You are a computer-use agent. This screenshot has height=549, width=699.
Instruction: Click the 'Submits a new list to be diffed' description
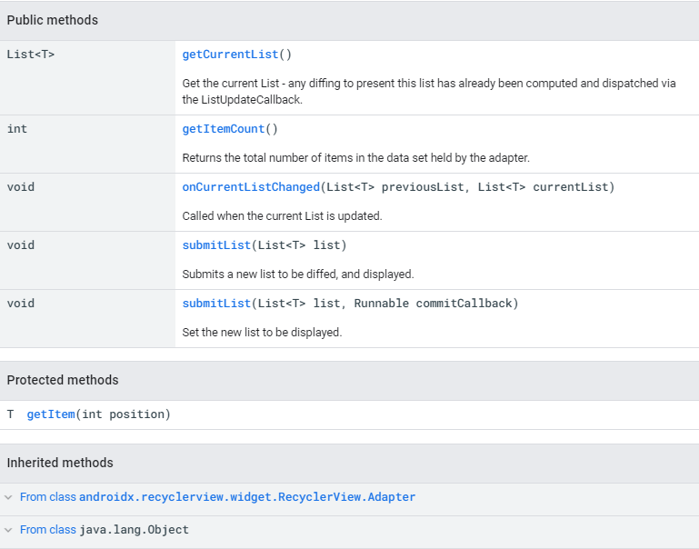point(297,274)
